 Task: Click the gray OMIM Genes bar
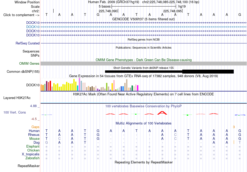click(x=144, y=64)
